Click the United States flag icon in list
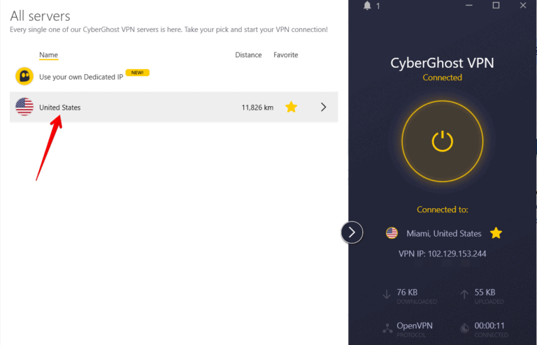 [24, 107]
